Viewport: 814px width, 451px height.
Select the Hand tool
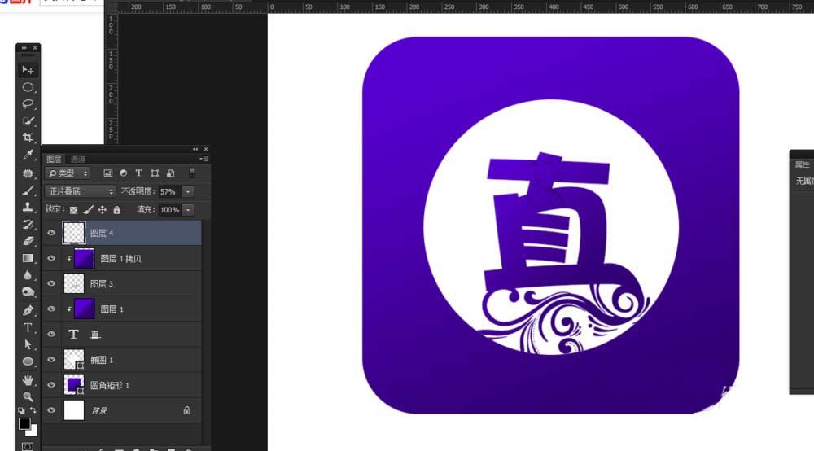[28, 380]
